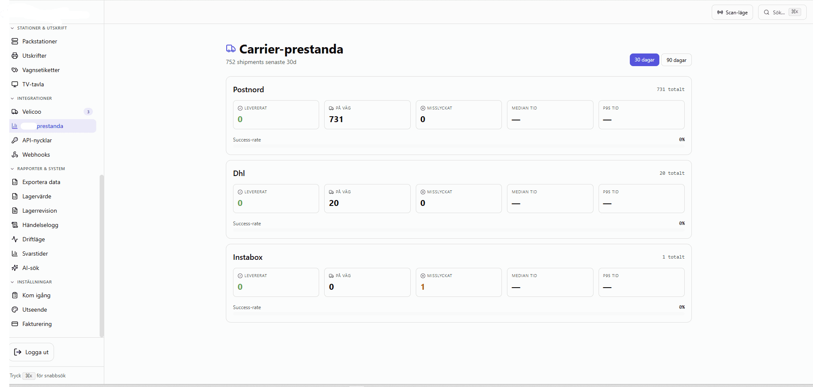Click the Driftläge activity pulse icon
This screenshot has width=813, height=387.
(x=15, y=239)
